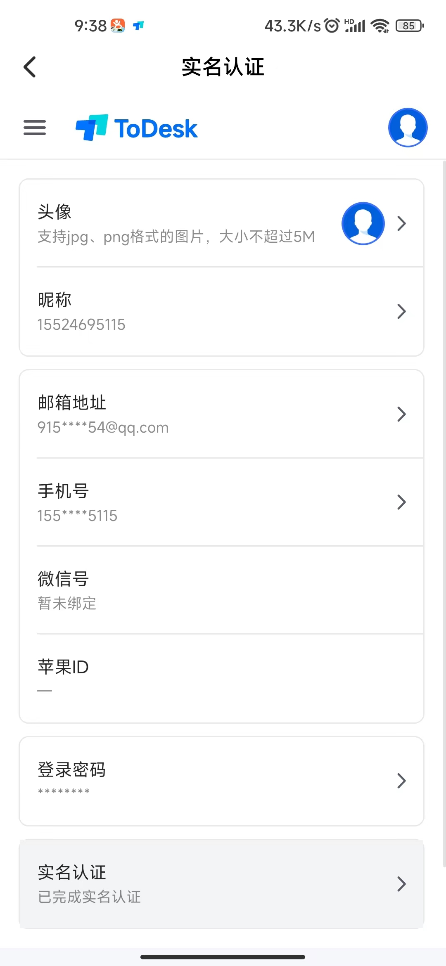Viewport: 446px width, 966px height.
Task: Tap the ToDesk notification icon in status bar
Action: tap(138, 26)
